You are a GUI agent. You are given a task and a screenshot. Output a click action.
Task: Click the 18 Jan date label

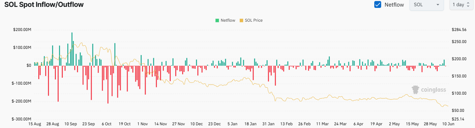click(x=250, y=124)
